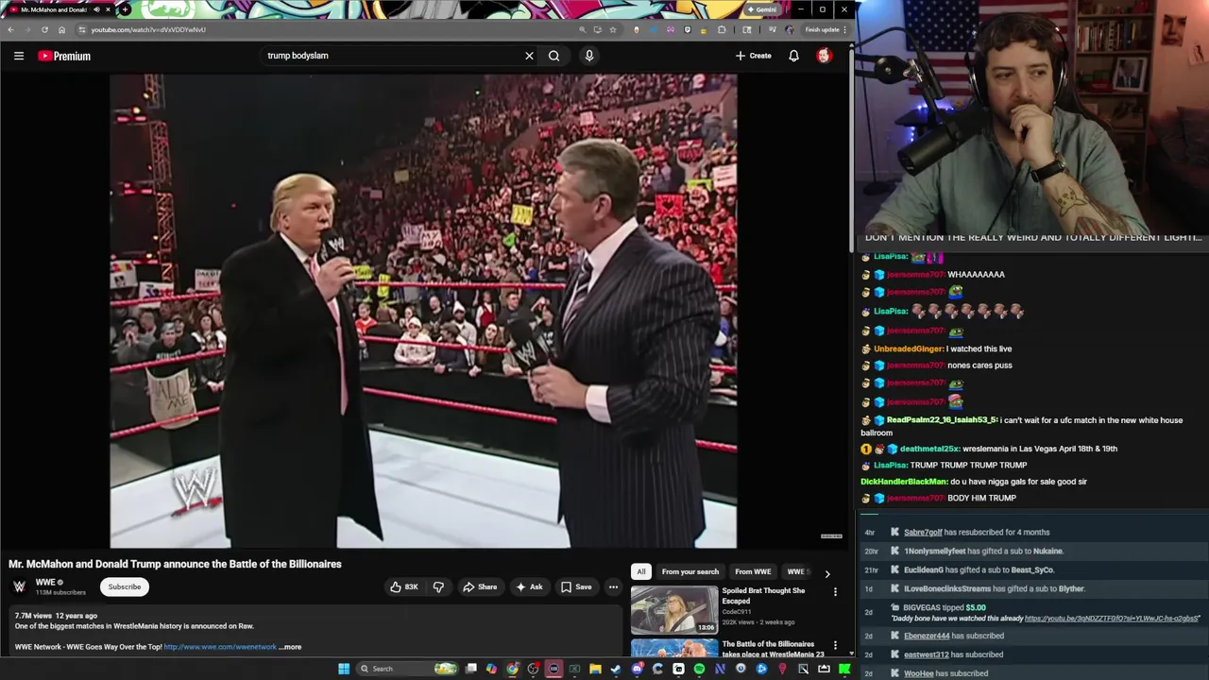Select the From WWE chip
The image size is (1209, 680).
pos(753,571)
